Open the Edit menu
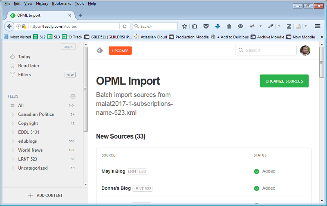This screenshot has width=327, height=206. click(x=17, y=4)
